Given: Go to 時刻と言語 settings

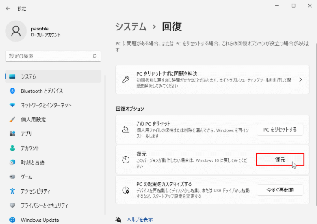Looking at the screenshot, I should point(33,163).
